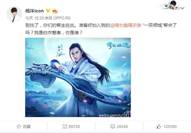Open the user avatar profile picture

(x=14, y=14)
